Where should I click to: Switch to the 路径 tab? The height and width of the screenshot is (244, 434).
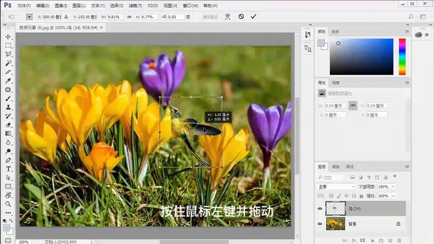[350, 167]
